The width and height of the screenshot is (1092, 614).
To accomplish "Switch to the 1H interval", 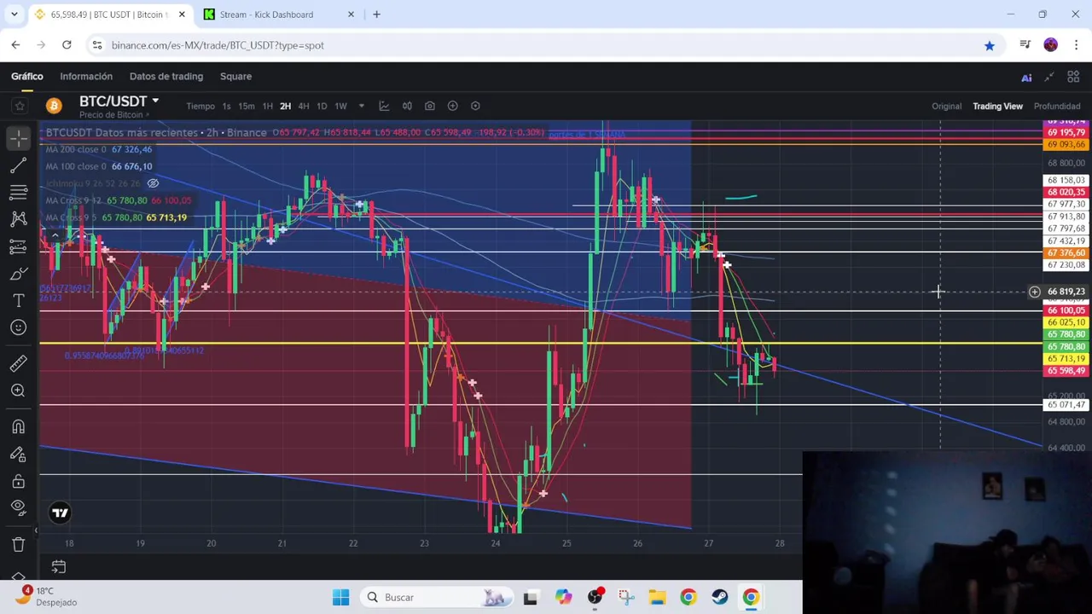I will pos(267,106).
